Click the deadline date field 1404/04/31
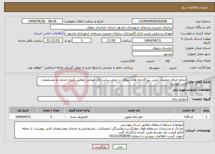 (x=153, y=41)
